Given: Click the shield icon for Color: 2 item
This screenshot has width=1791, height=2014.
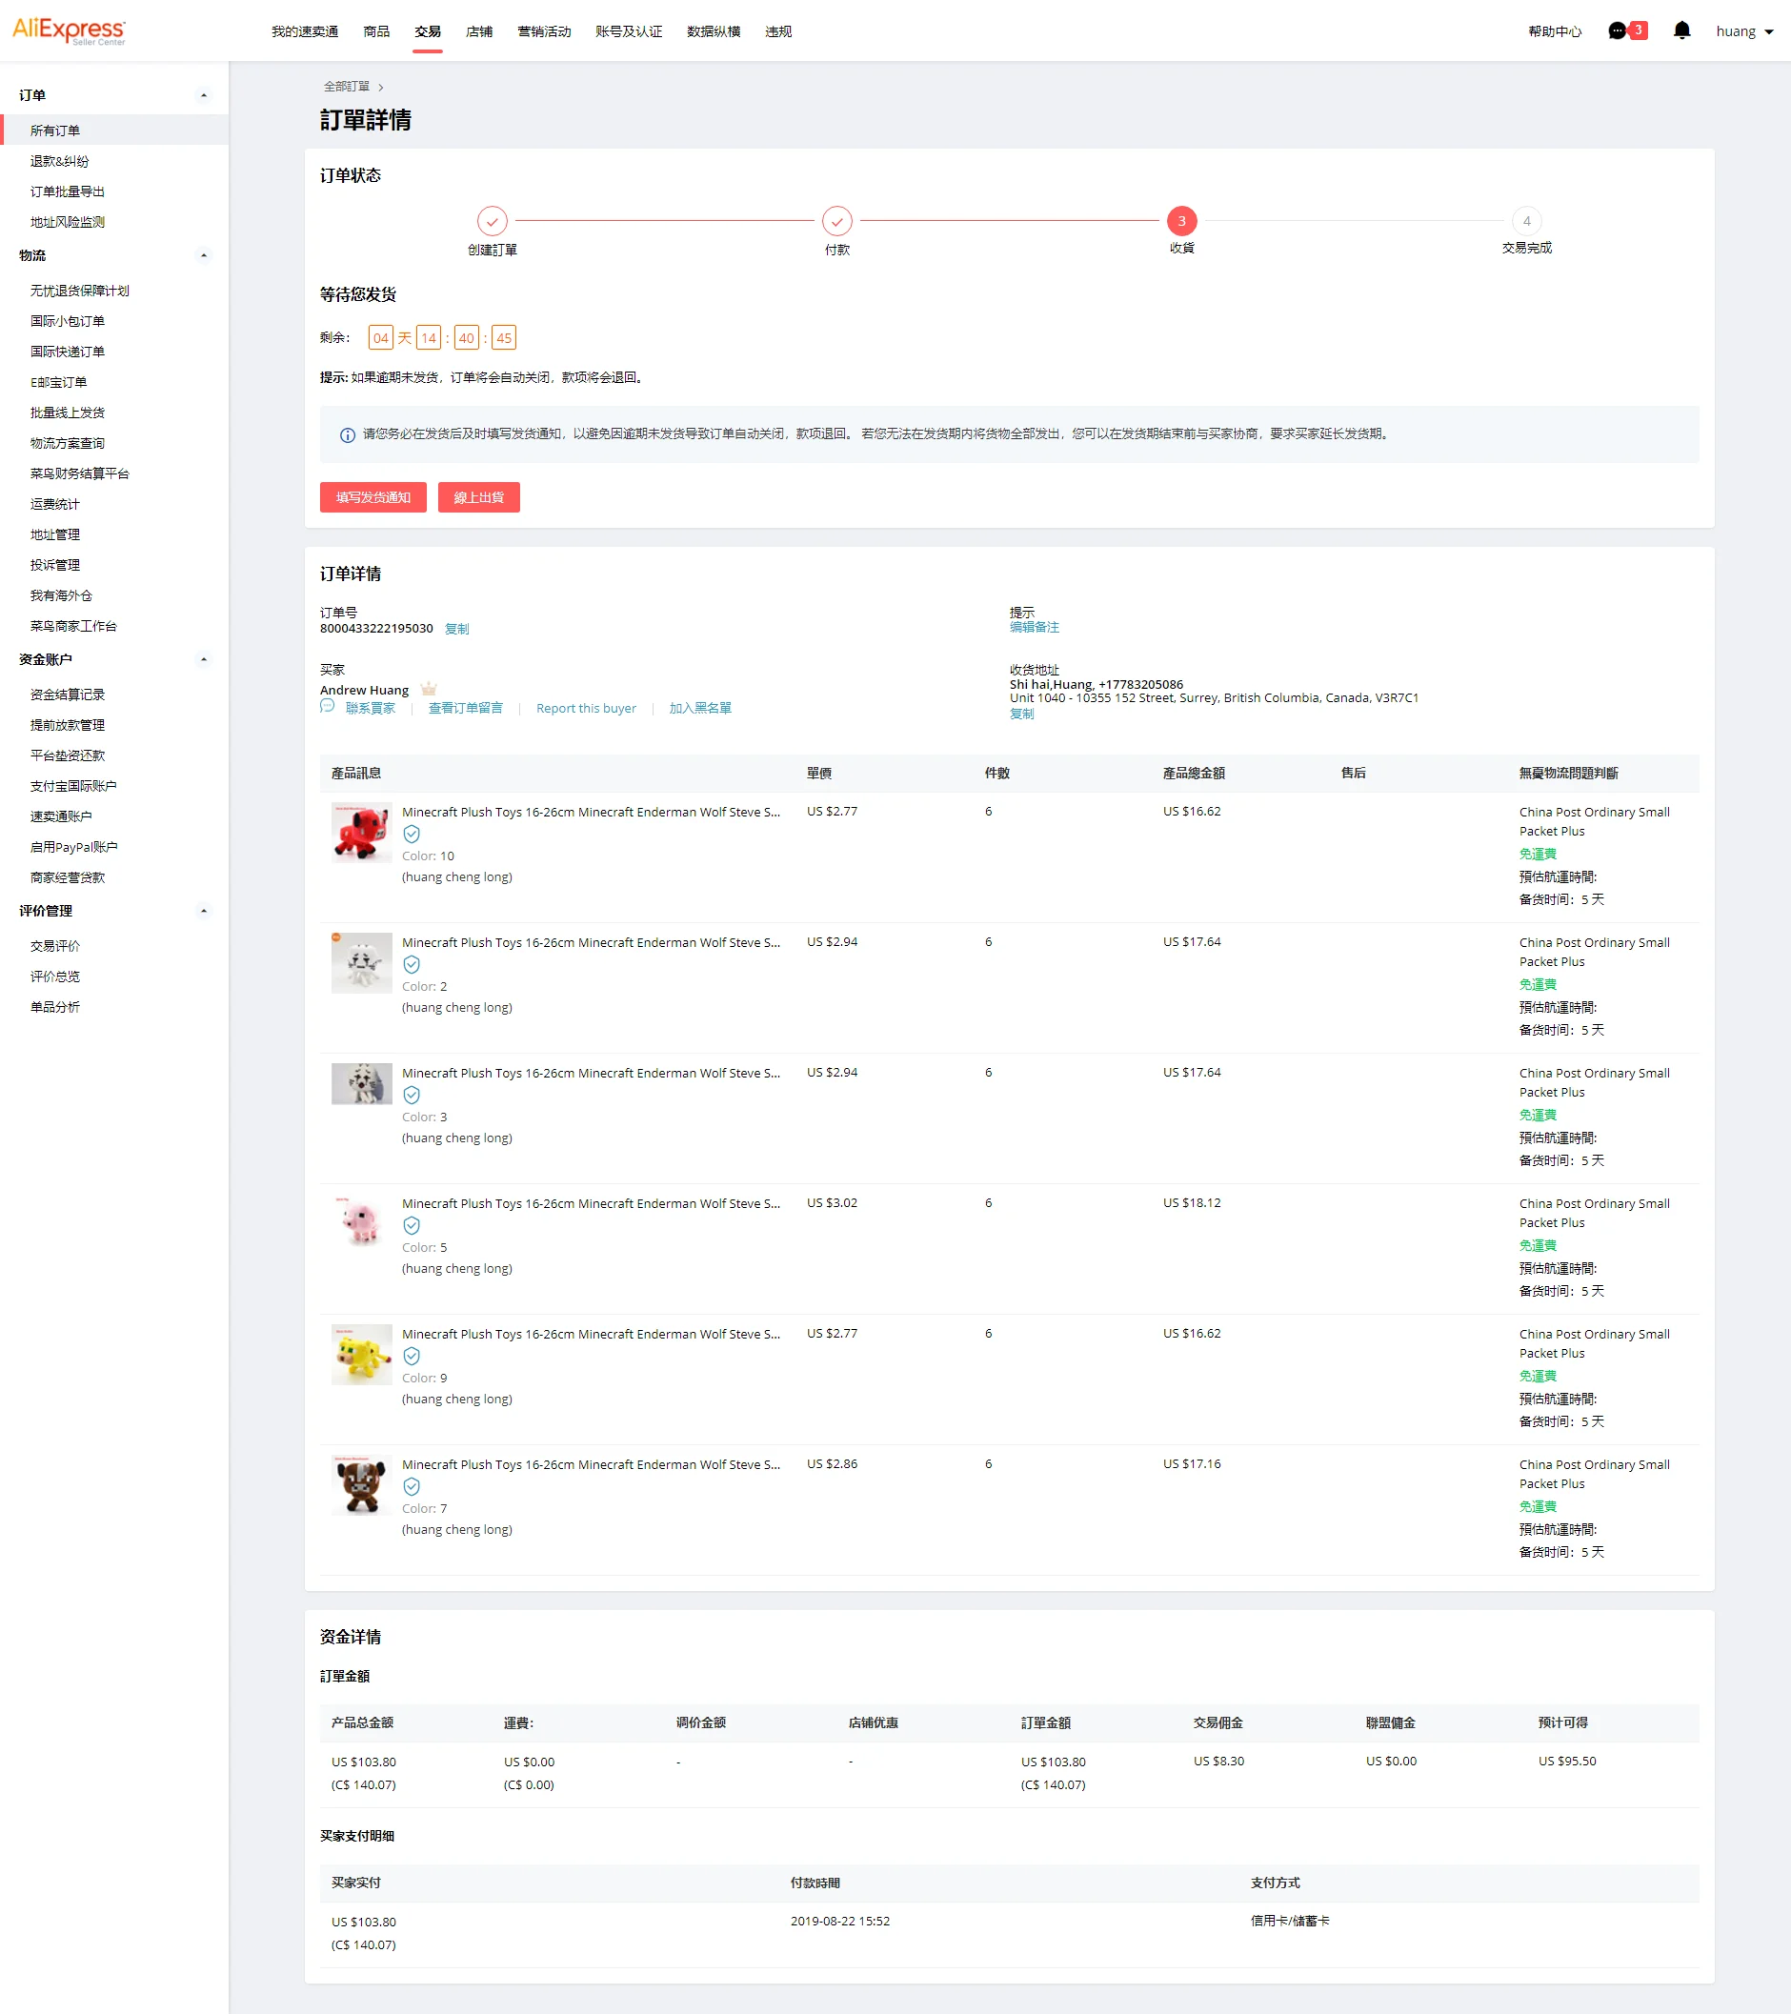Looking at the screenshot, I should point(412,965).
